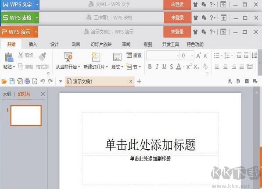Switch to the 插入 (Insert) tab

32,44
